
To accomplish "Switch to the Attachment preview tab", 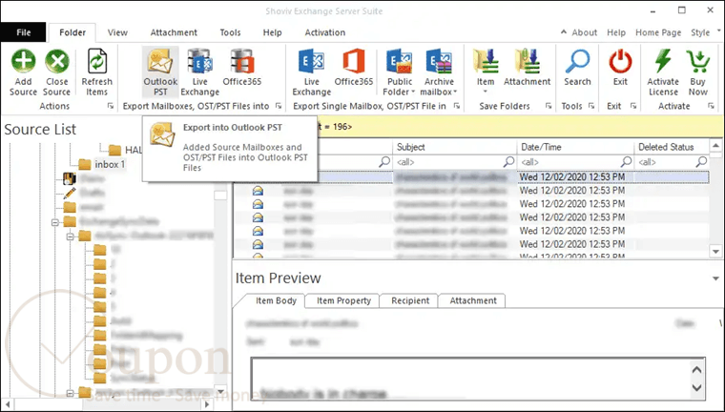I will click(473, 300).
